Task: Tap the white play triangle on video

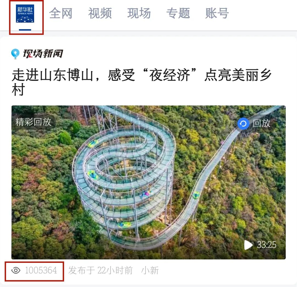Action: 248,245
